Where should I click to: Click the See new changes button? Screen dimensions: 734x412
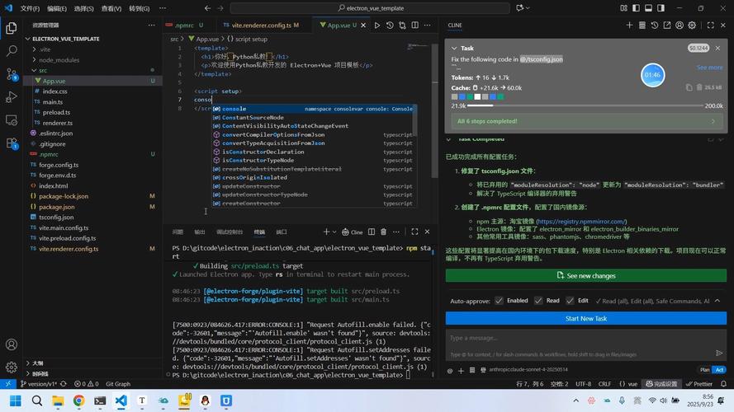tap(586, 275)
